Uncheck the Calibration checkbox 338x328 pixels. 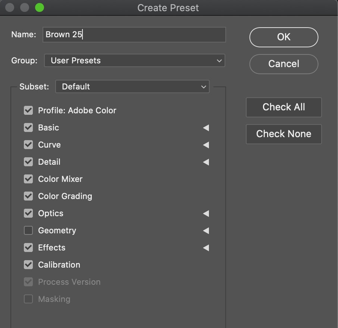[28, 265]
